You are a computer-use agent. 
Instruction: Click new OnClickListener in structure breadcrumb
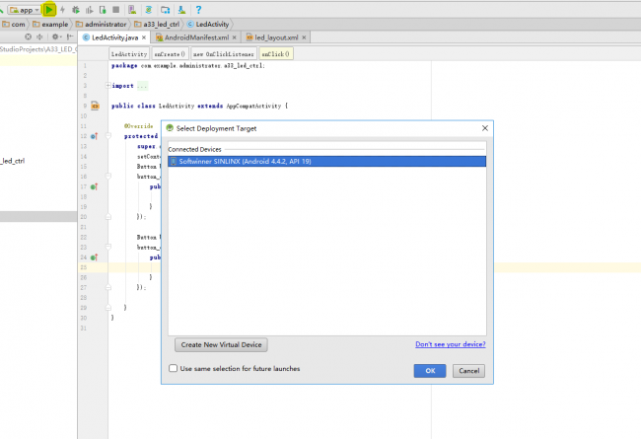pos(224,54)
